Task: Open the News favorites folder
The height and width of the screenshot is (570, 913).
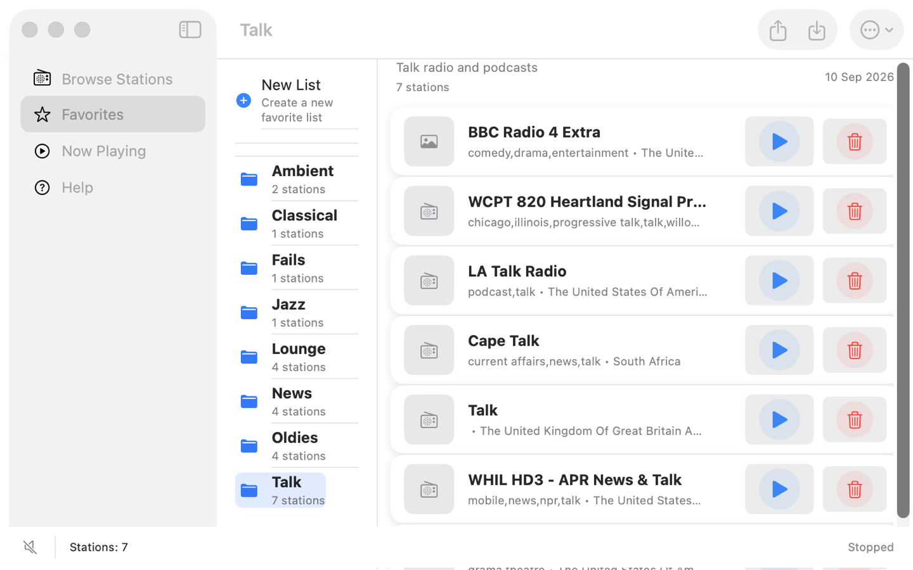Action: tap(297, 402)
